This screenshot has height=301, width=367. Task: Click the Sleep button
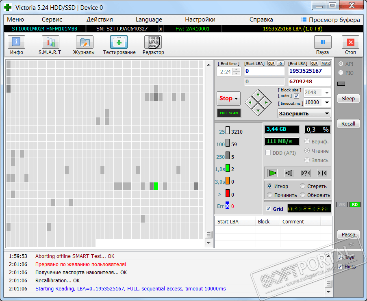tap(348, 98)
